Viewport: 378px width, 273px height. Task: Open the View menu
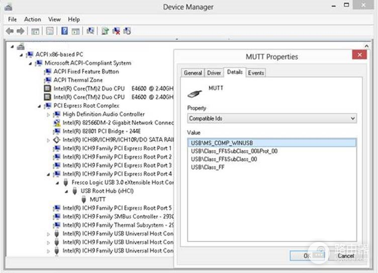click(54, 20)
